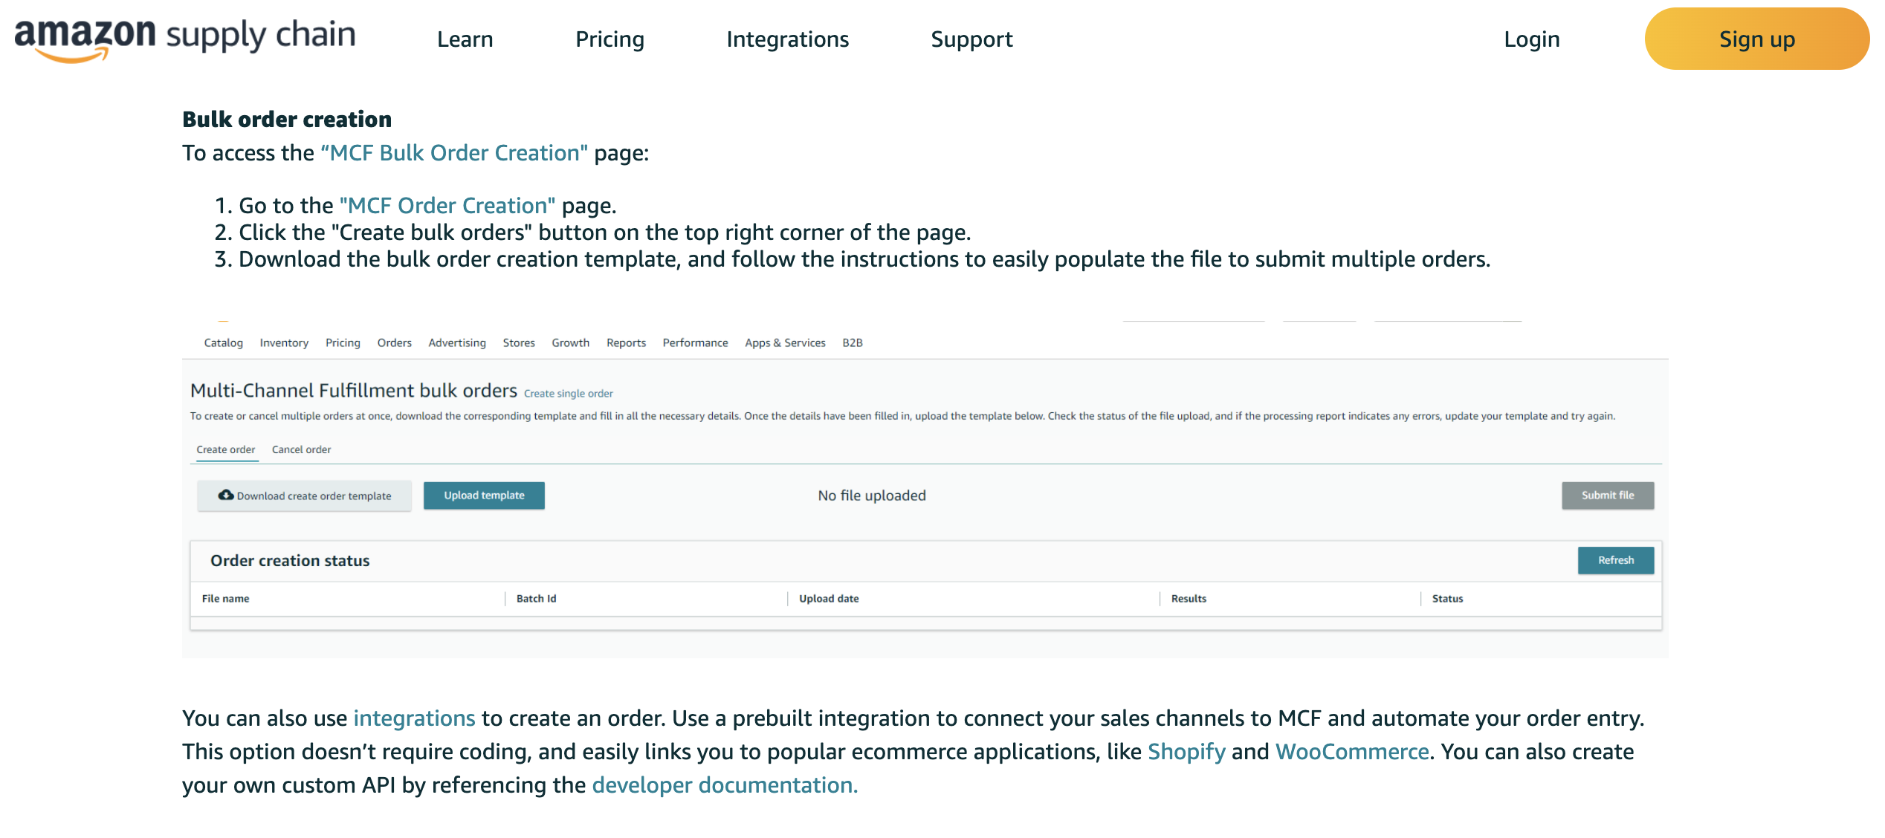Click the Login link

click(x=1531, y=39)
